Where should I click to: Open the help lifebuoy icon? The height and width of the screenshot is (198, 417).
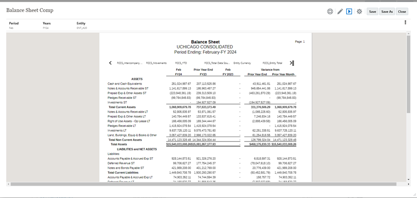330,12
